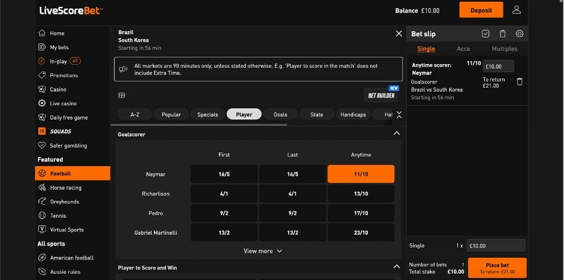Select Gabriel Martinelli First 13/2
Image resolution: width=564 pixels, height=280 pixels.
coord(224,233)
